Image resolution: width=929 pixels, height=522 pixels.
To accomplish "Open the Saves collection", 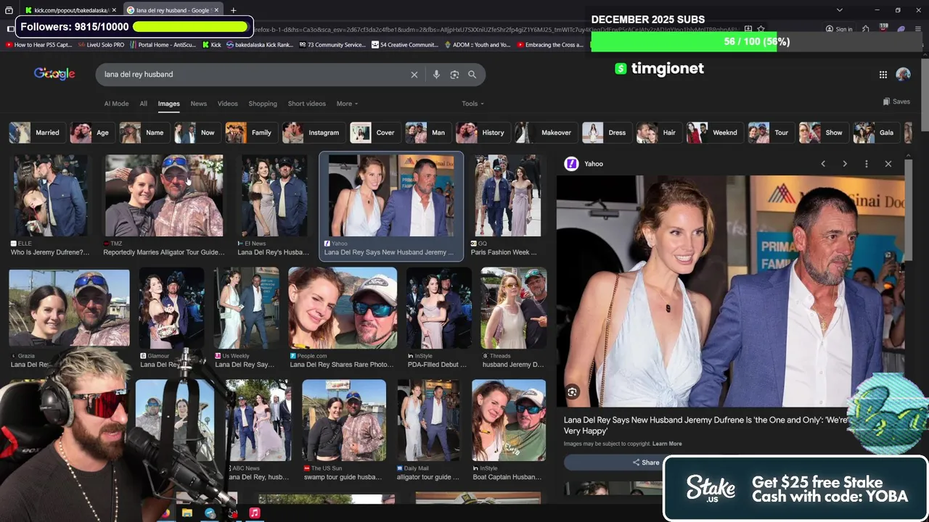I will 896,101.
